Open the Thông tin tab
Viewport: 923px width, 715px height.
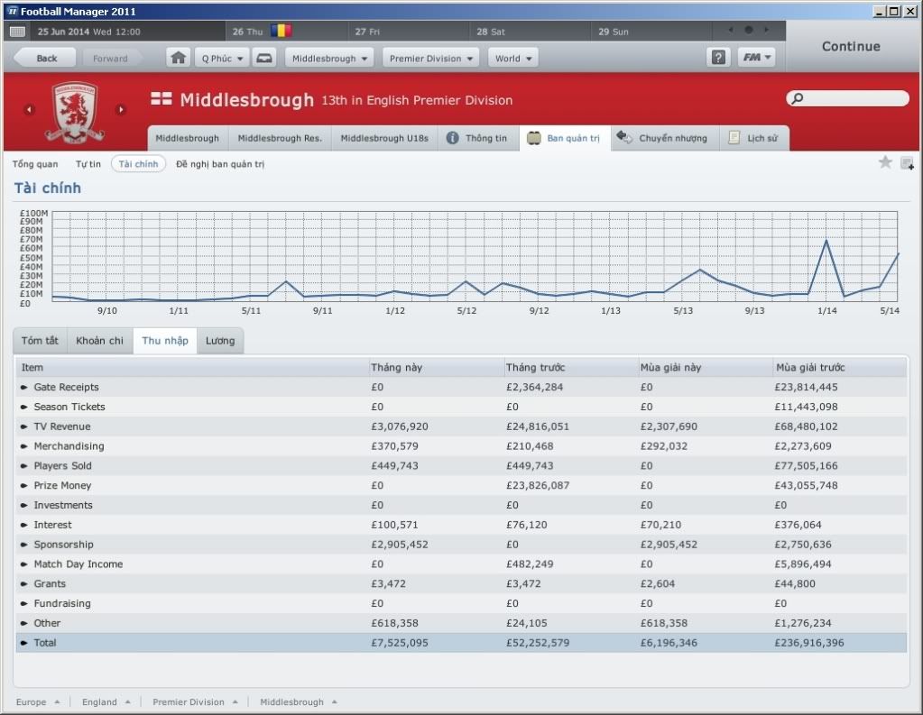pyautogui.click(x=478, y=138)
